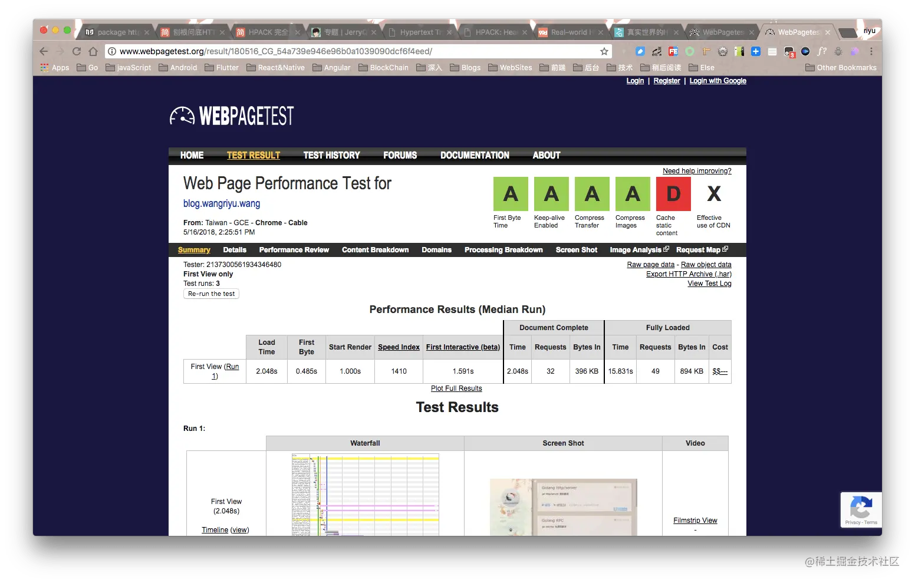The width and height of the screenshot is (915, 583).
Task: Open the Speed Index column link
Action: 399,347
